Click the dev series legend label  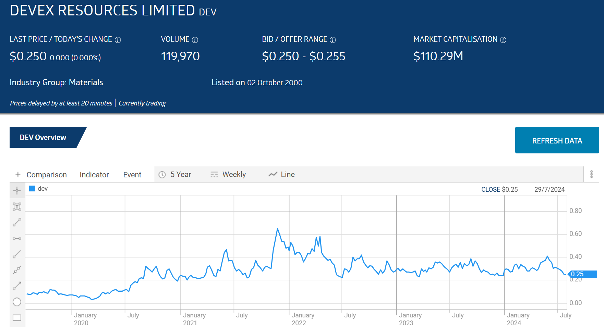click(x=43, y=189)
